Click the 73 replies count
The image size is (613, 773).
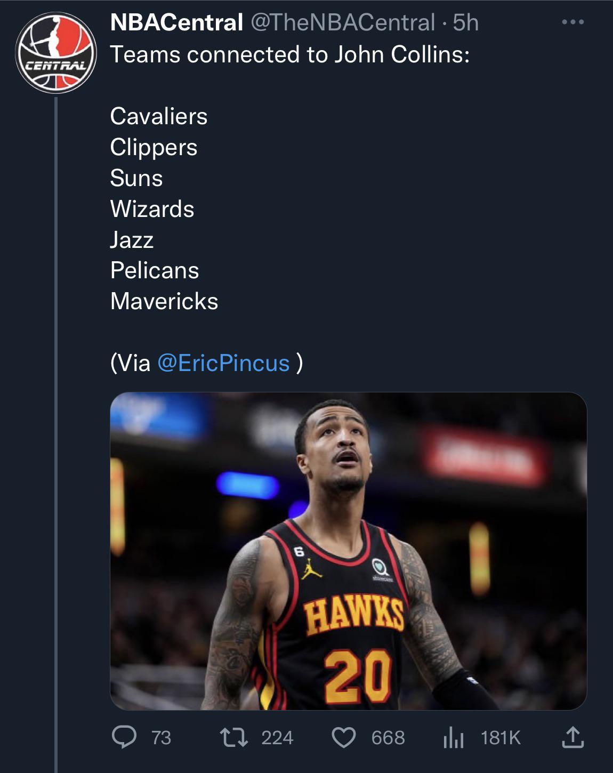(x=161, y=738)
